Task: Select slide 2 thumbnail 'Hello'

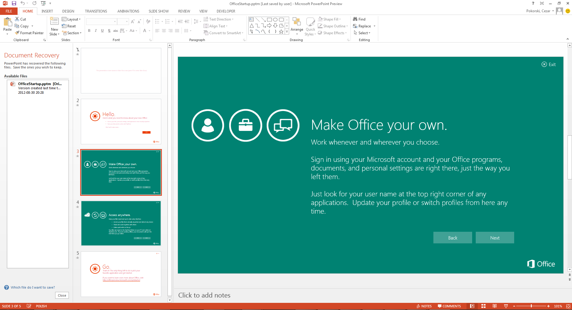Action: pos(121,121)
